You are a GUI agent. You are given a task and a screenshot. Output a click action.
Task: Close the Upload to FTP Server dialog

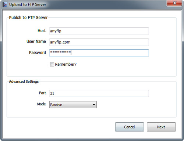pos(174,3)
